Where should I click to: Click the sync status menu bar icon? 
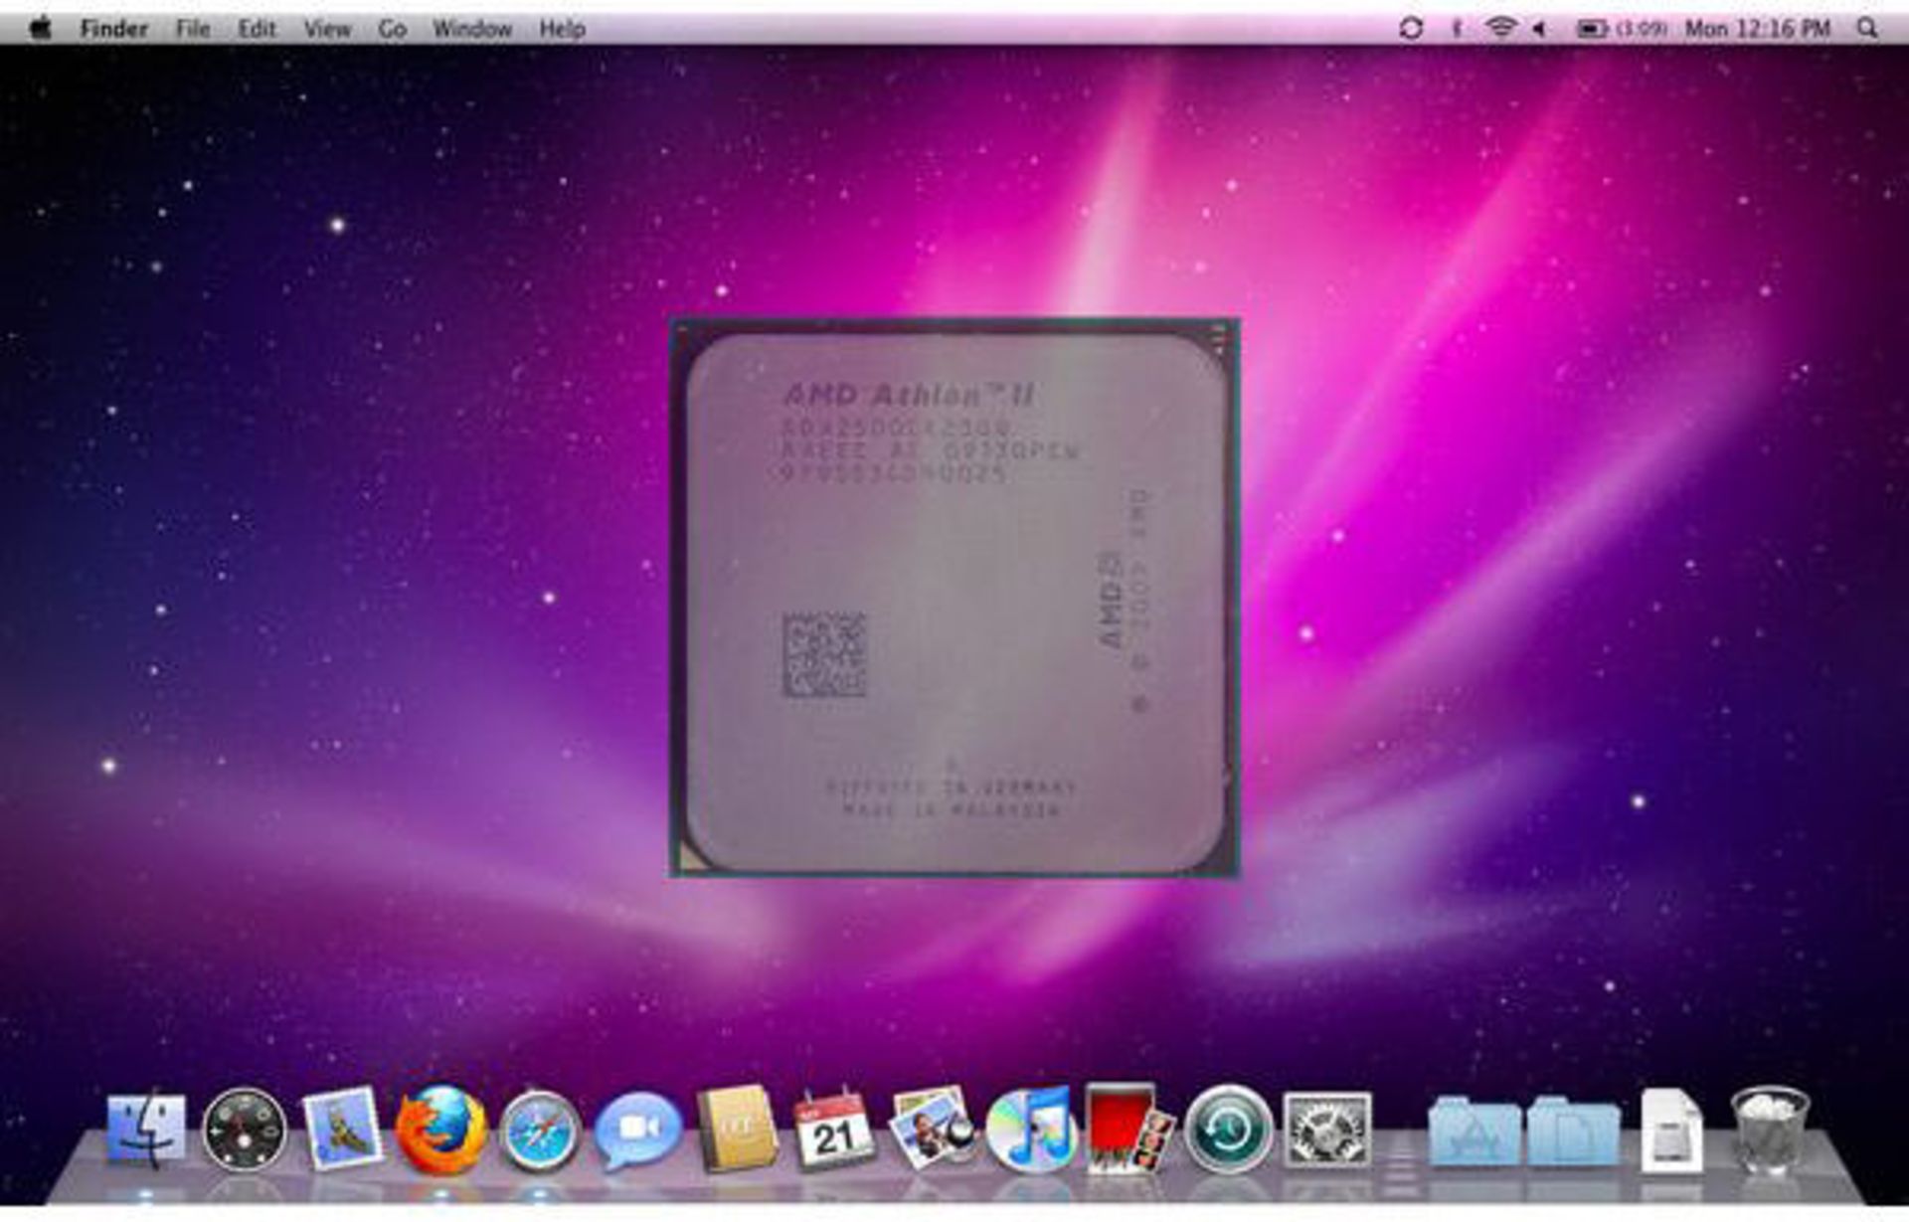pyautogui.click(x=1411, y=29)
